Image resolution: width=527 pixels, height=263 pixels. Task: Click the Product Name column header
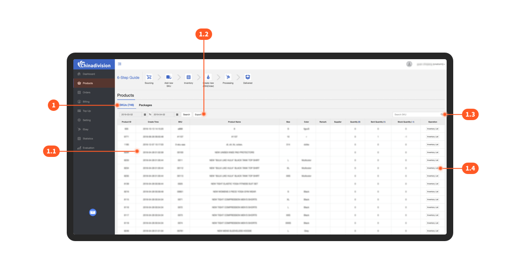pyautogui.click(x=235, y=121)
